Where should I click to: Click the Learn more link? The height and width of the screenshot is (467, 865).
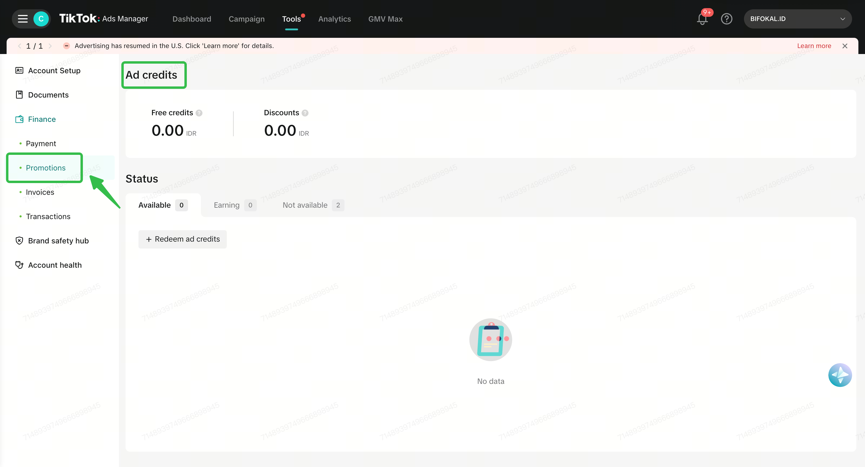pyautogui.click(x=814, y=46)
